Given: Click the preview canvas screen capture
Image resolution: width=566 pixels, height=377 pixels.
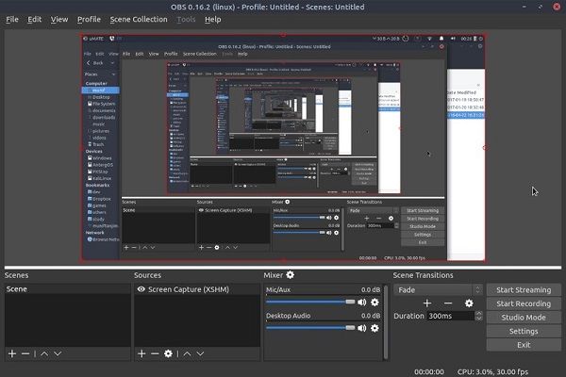Looking at the screenshot, I should 283,148.
